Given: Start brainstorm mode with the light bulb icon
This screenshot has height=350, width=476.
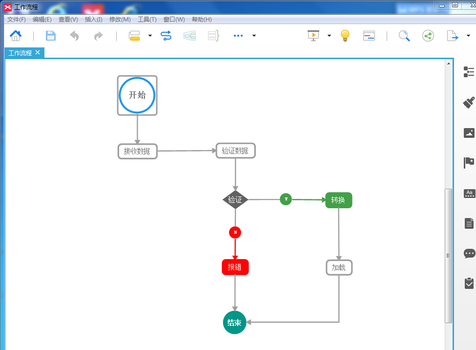Looking at the screenshot, I should [x=345, y=36].
